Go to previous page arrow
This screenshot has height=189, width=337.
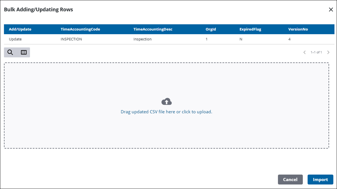(305, 52)
